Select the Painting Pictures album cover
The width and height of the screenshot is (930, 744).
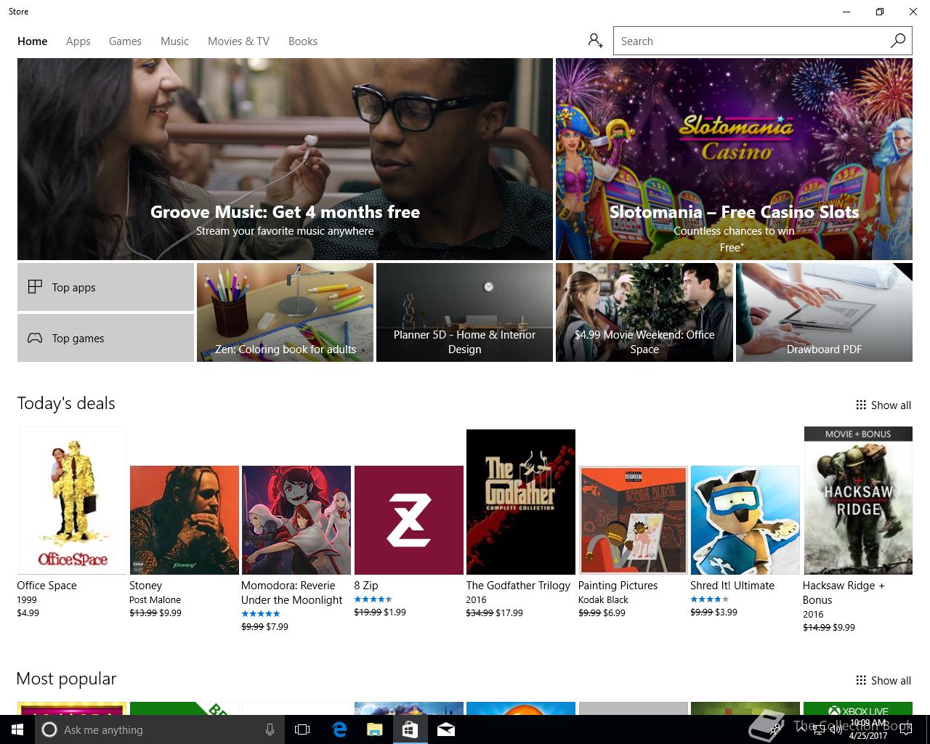click(x=633, y=520)
